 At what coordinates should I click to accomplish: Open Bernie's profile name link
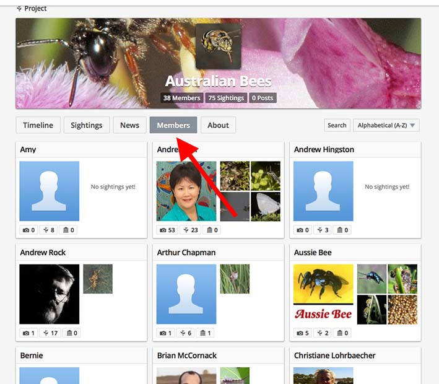[32, 356]
